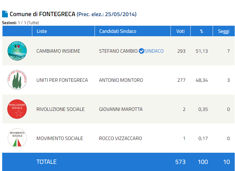Viewport: 235px width, 171px height.
Task: Click the red Rivoluzione Sociale logo
Action: tap(17, 109)
